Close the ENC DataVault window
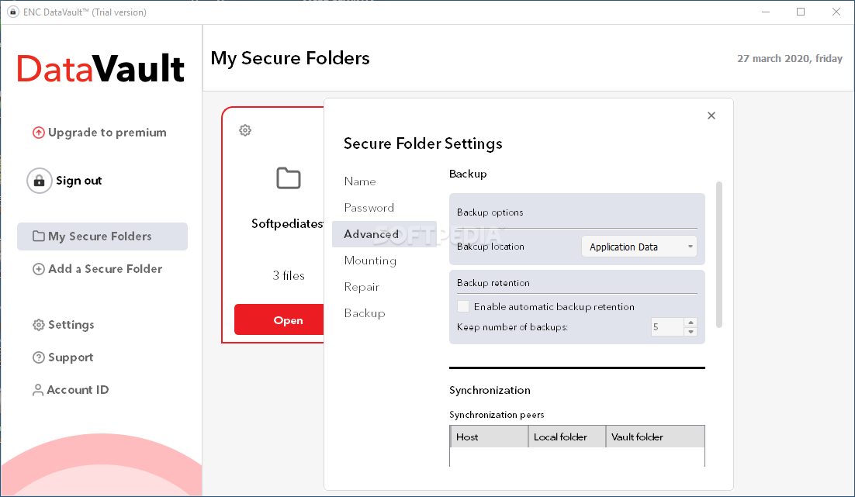Image resolution: width=855 pixels, height=497 pixels. click(x=836, y=12)
